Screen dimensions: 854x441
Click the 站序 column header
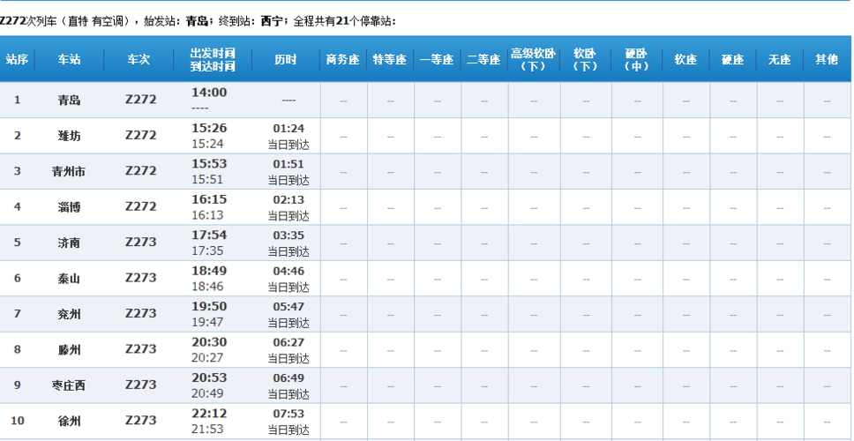17,60
